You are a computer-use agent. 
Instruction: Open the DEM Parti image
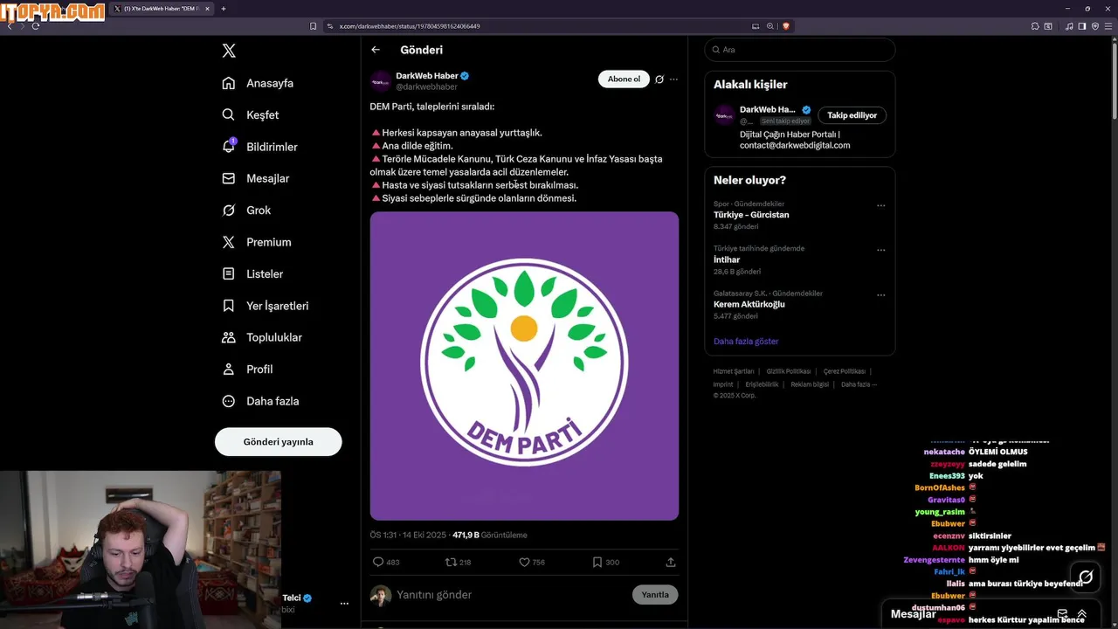point(524,366)
